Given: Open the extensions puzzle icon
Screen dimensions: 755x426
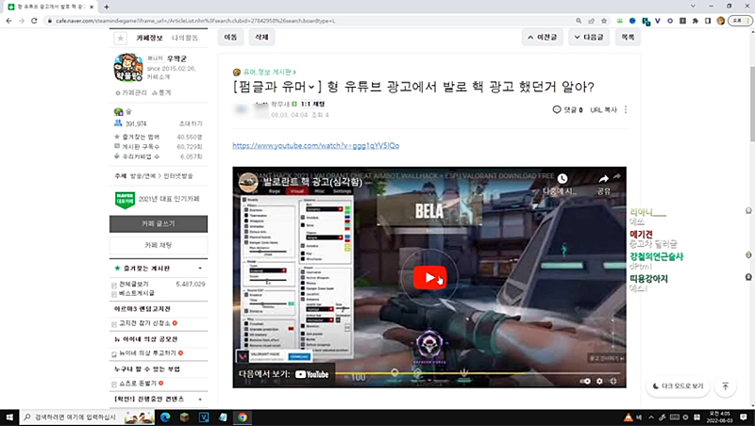Looking at the screenshot, I should (696, 21).
